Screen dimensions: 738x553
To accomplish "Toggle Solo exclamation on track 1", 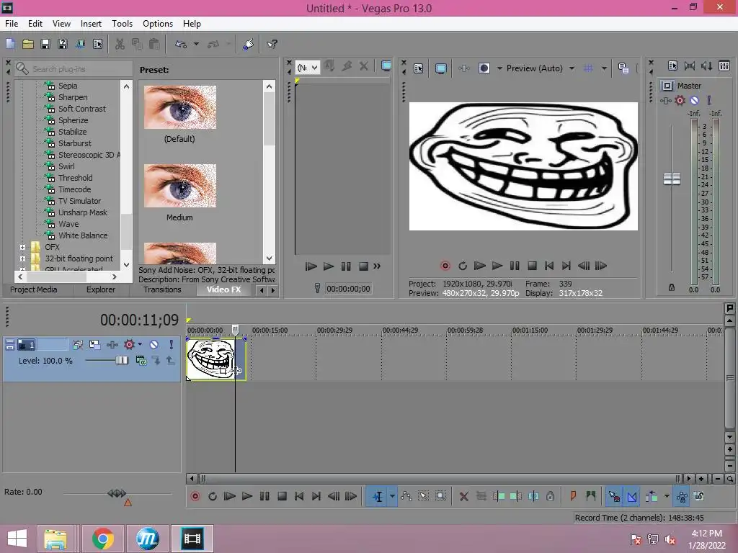I will click(172, 345).
